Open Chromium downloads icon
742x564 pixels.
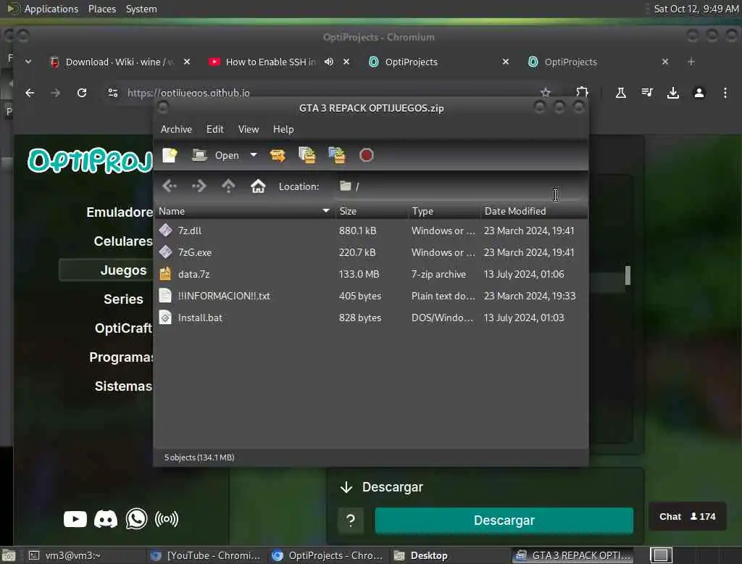[673, 93]
